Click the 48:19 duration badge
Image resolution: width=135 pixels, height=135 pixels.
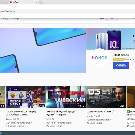pos(81,106)
